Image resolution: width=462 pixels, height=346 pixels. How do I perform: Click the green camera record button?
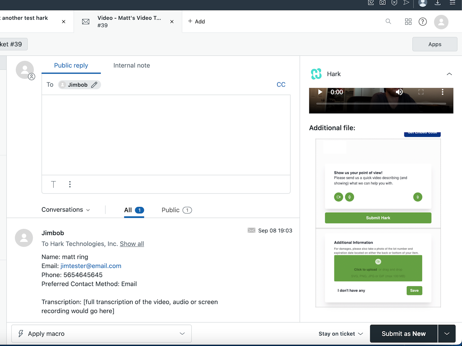coord(338,197)
